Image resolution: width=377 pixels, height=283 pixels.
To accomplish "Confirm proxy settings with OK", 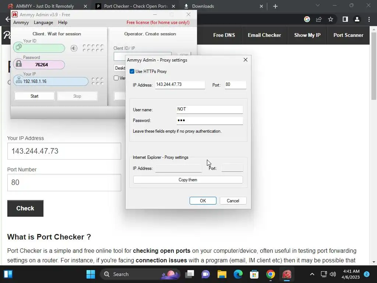I will pos(203,201).
